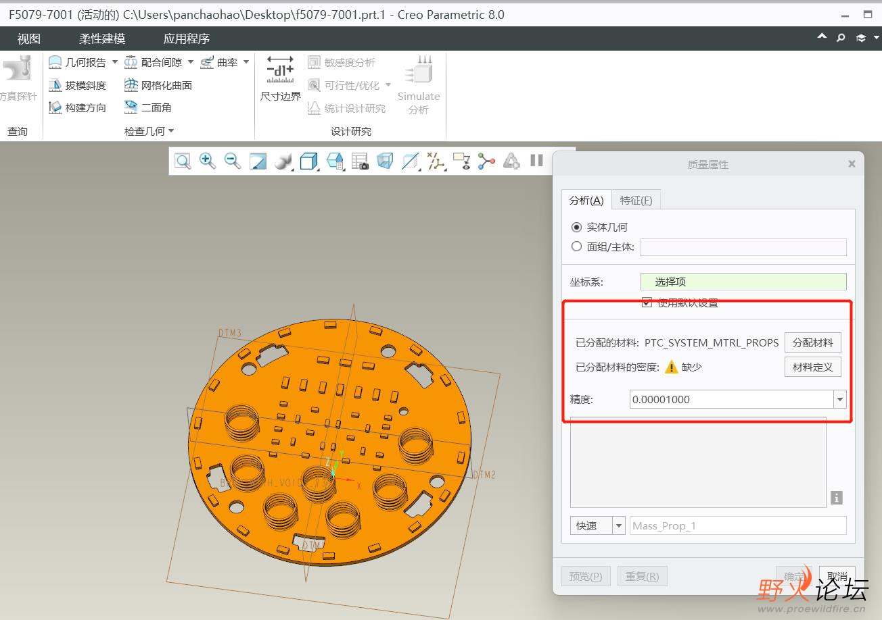Screen dimensions: 882x620
Task: Toggle the 使用默认设置 checkbox
Action: point(647,303)
